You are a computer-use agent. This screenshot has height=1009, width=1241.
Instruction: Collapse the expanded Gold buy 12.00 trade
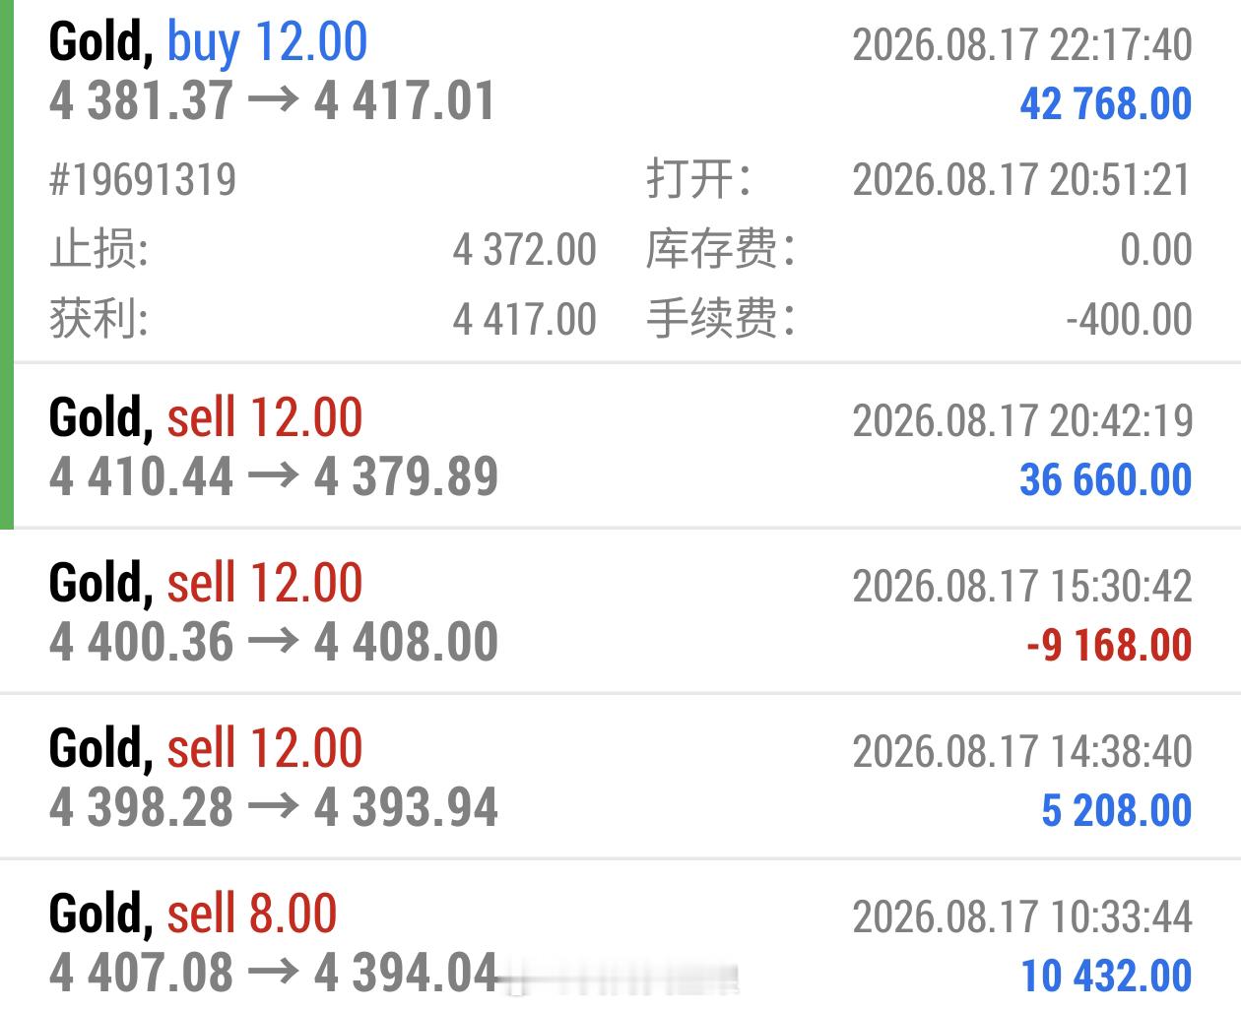point(626,73)
